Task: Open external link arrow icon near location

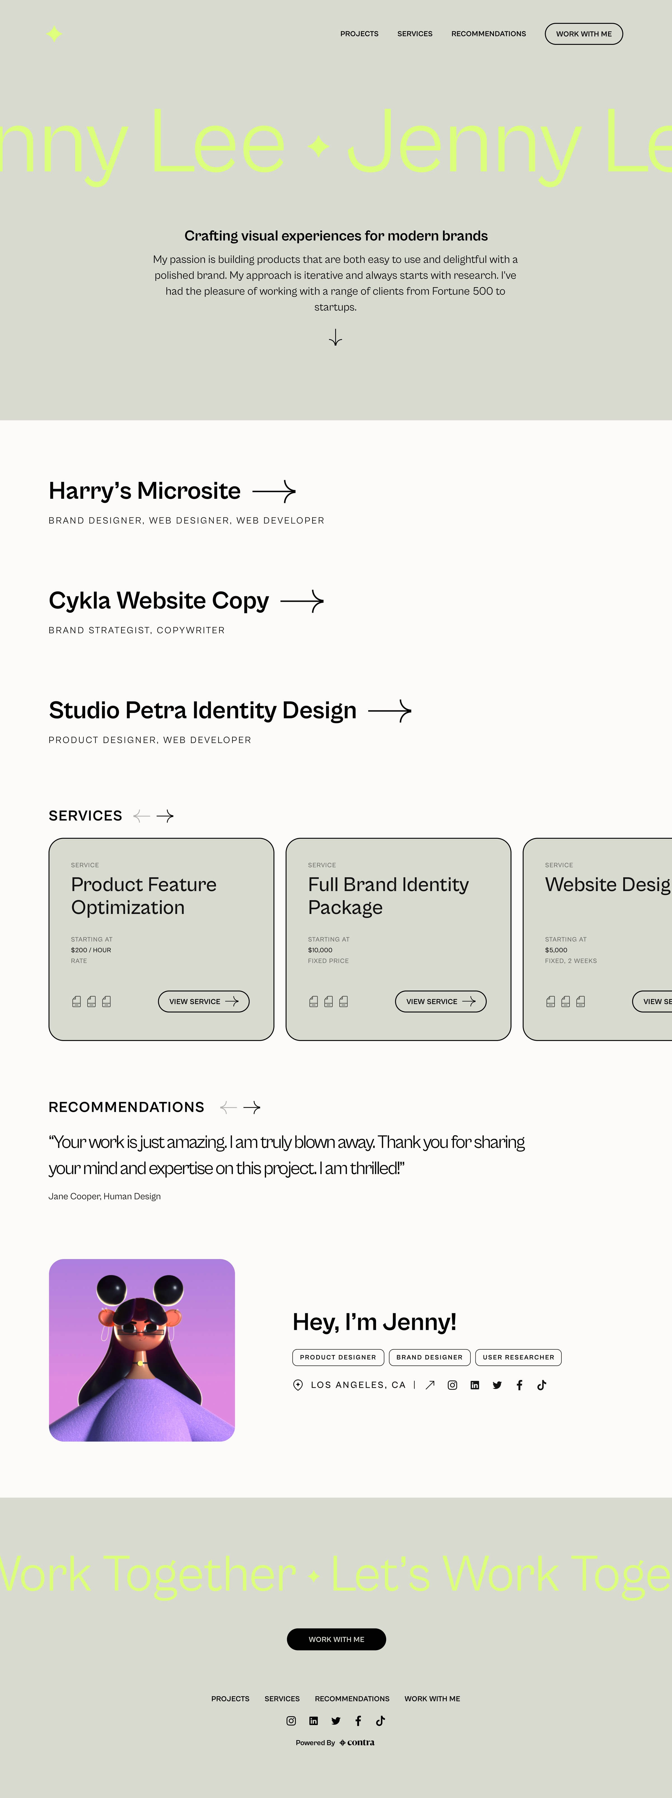Action: click(430, 1385)
